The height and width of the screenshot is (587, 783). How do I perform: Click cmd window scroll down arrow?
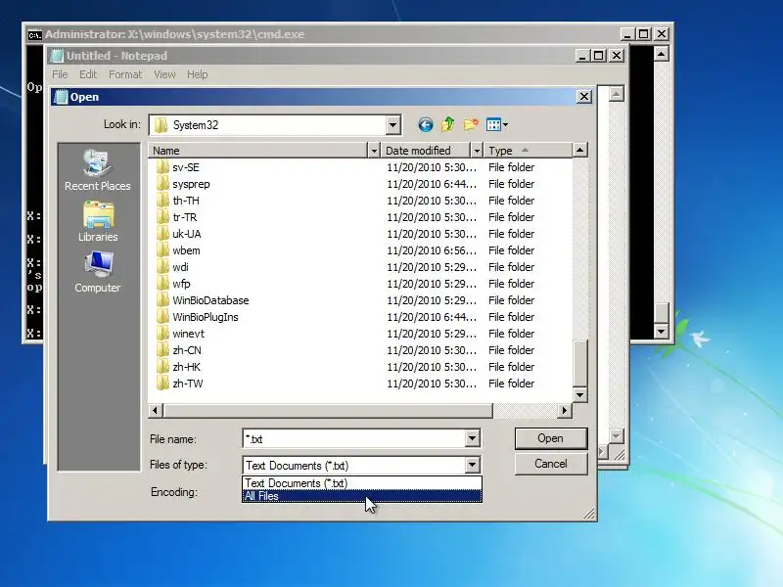tap(662, 331)
